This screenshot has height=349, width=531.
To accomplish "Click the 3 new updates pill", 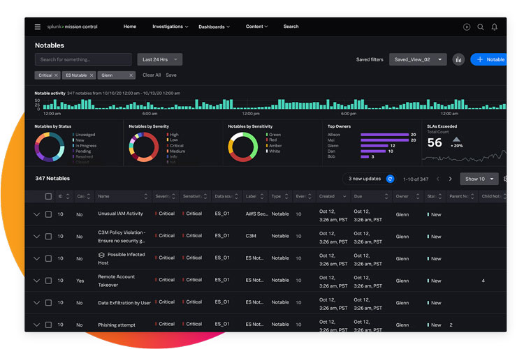I will pyautogui.click(x=369, y=179).
